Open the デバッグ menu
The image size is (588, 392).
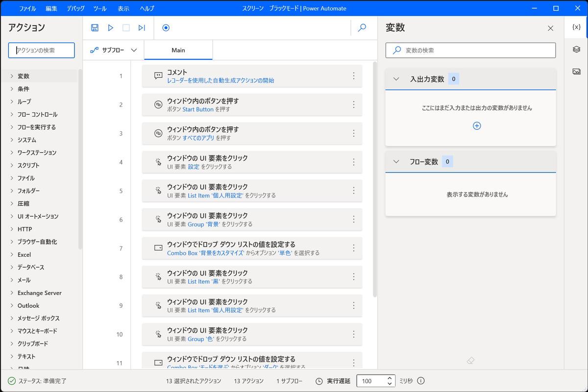coord(75,8)
